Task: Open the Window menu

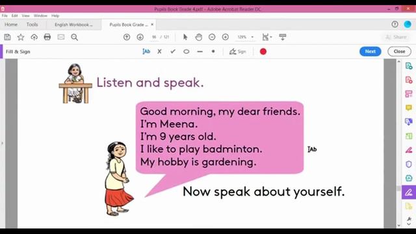Action: [x=40, y=16]
